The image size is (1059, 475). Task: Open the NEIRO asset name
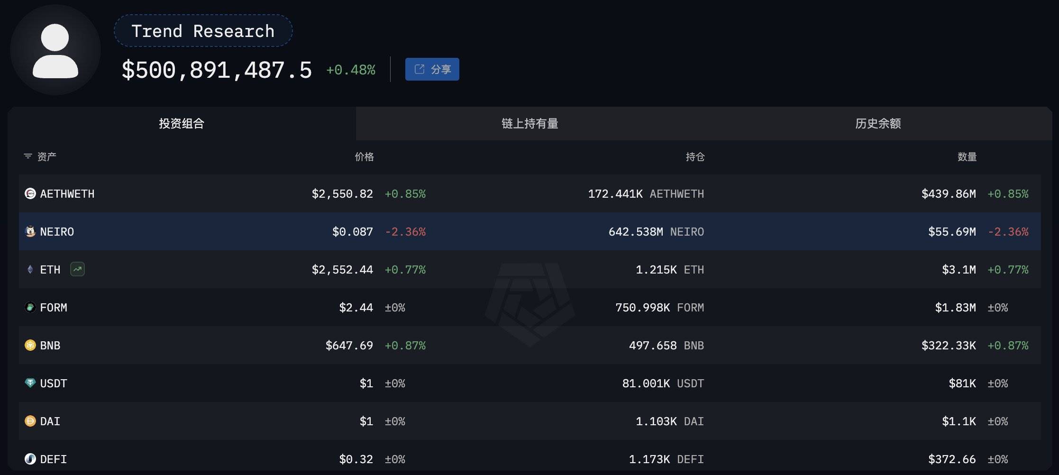(x=57, y=232)
